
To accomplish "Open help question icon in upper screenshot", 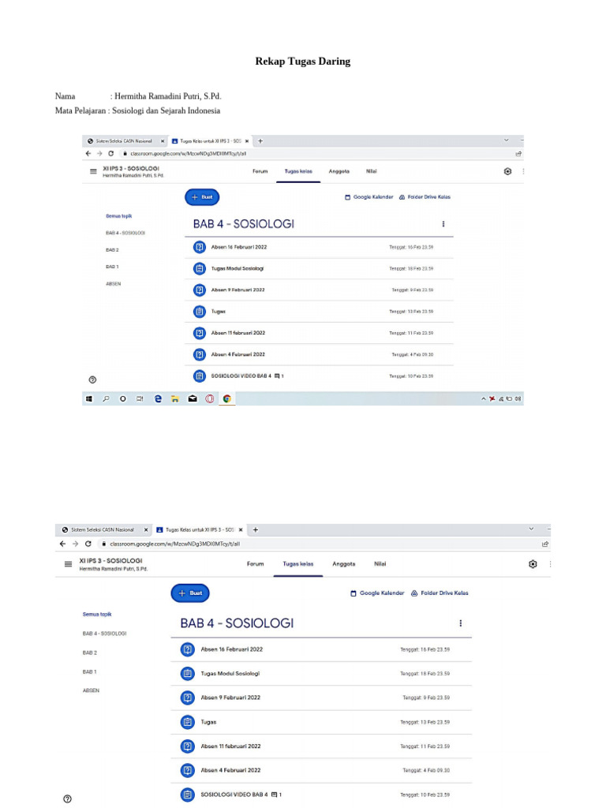I will (92, 380).
